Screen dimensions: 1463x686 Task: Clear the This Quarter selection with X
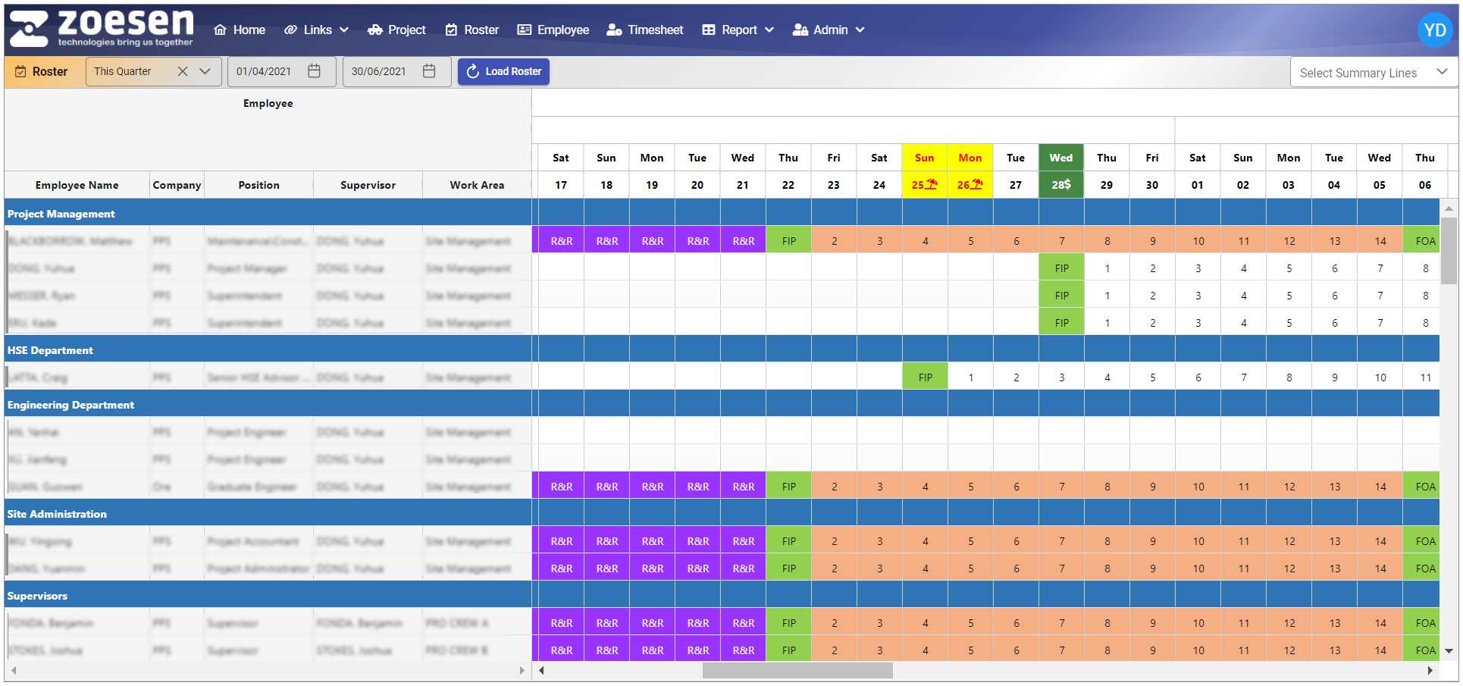click(183, 71)
